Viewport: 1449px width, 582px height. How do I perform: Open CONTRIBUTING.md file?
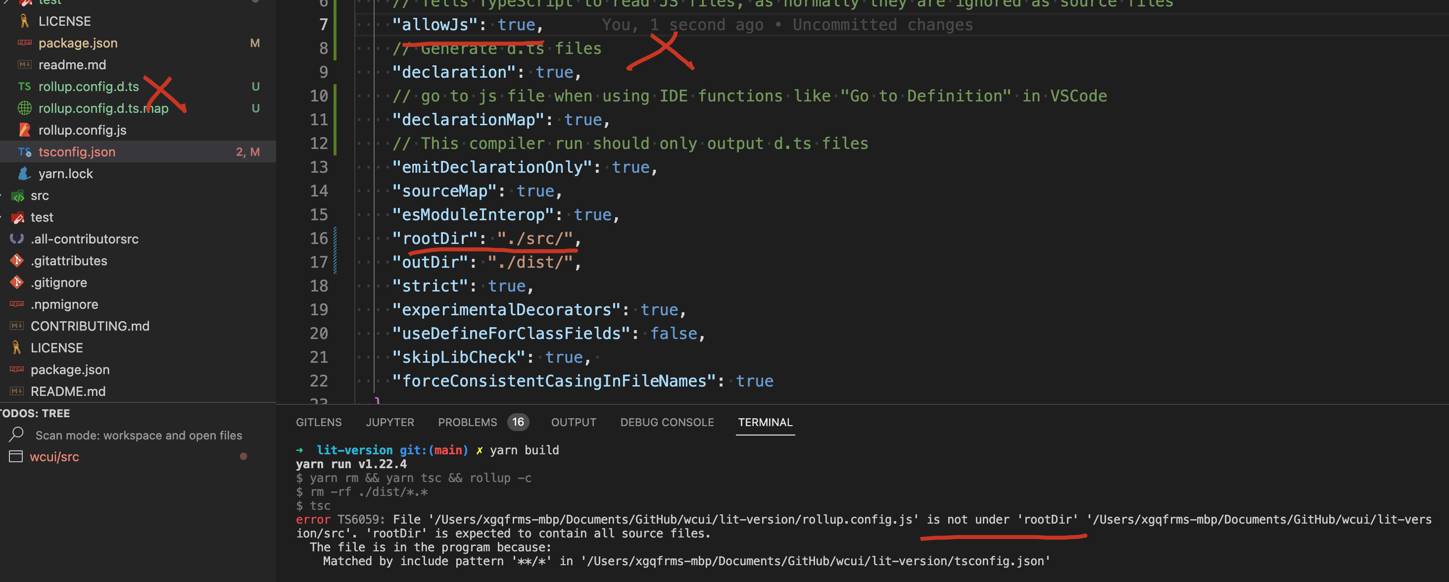[90, 326]
